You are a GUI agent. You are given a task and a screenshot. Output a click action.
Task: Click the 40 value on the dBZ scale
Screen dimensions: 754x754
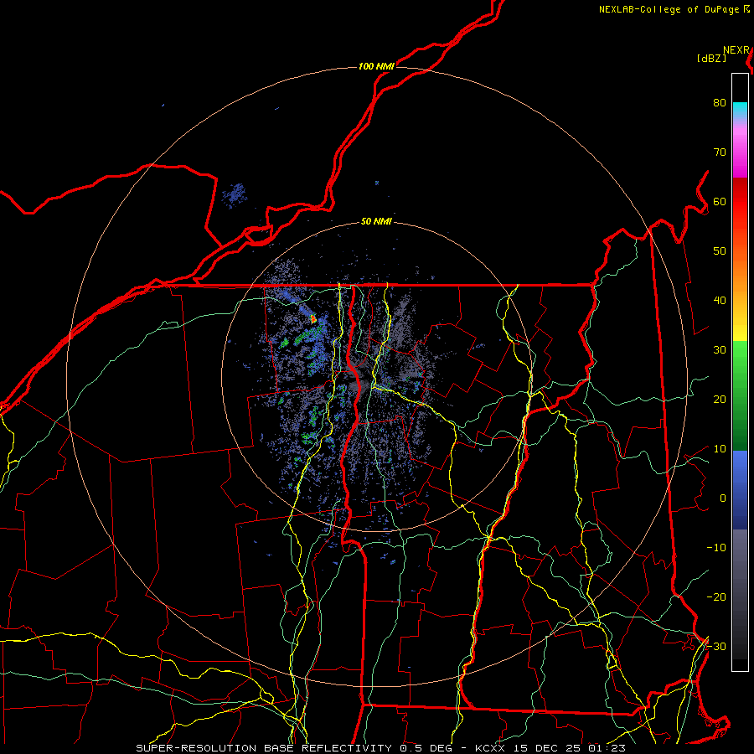pyautogui.click(x=720, y=301)
